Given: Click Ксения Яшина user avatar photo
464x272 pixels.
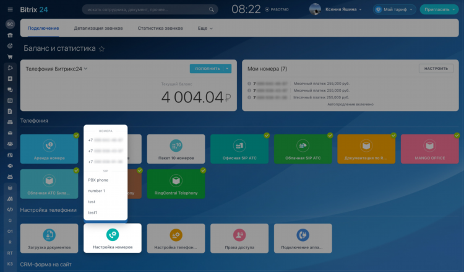Looking at the screenshot, I should click(x=315, y=9).
